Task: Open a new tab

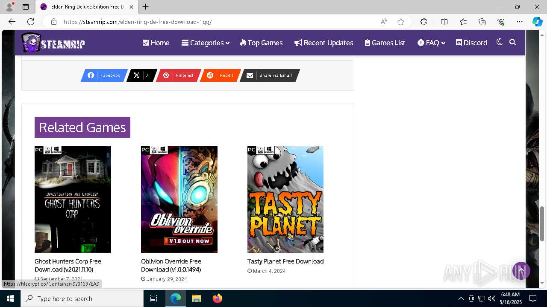Action: [x=146, y=7]
